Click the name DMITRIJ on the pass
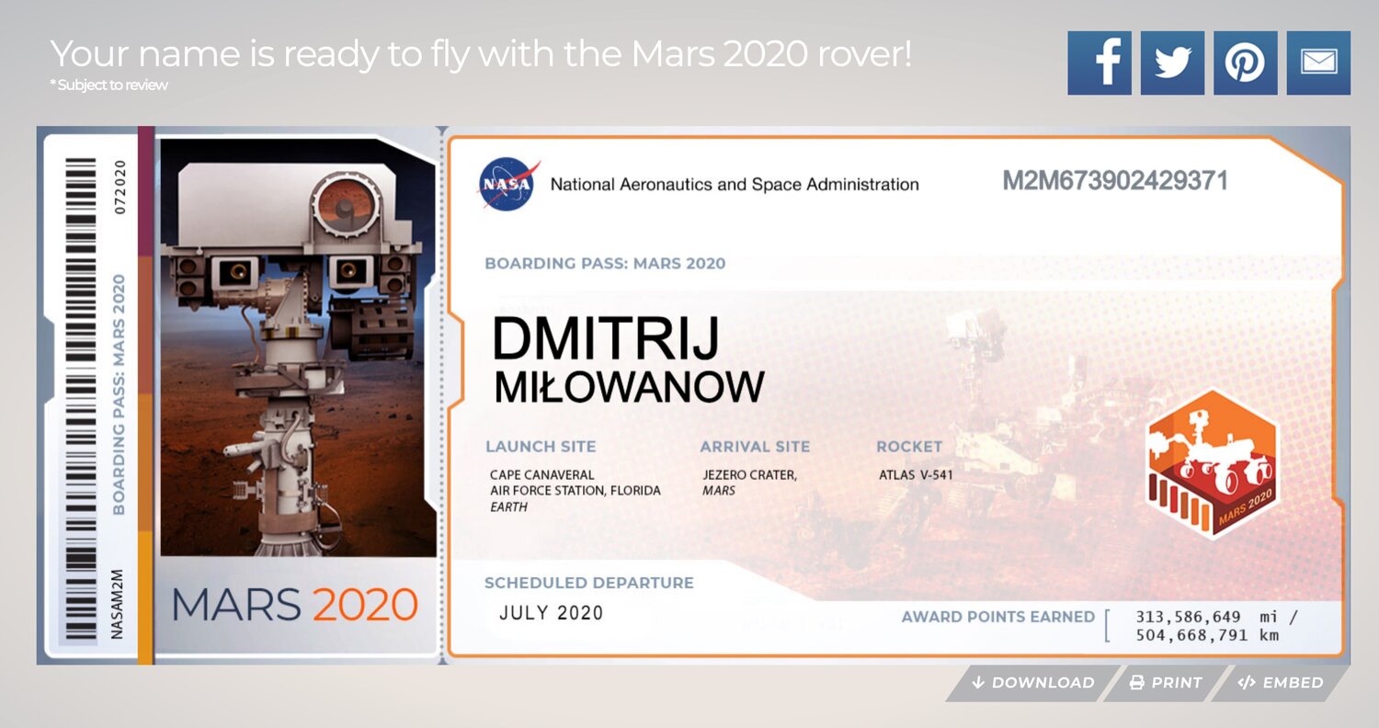 [606, 338]
